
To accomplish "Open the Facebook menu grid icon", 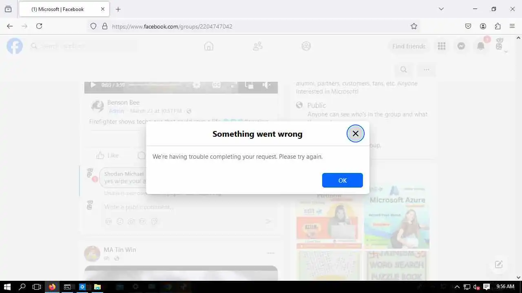I will [x=442, y=46].
